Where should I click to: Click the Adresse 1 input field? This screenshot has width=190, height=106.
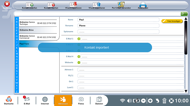(131, 70)
